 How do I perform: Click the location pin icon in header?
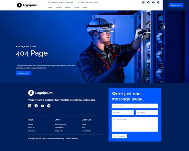click(x=49, y=3)
